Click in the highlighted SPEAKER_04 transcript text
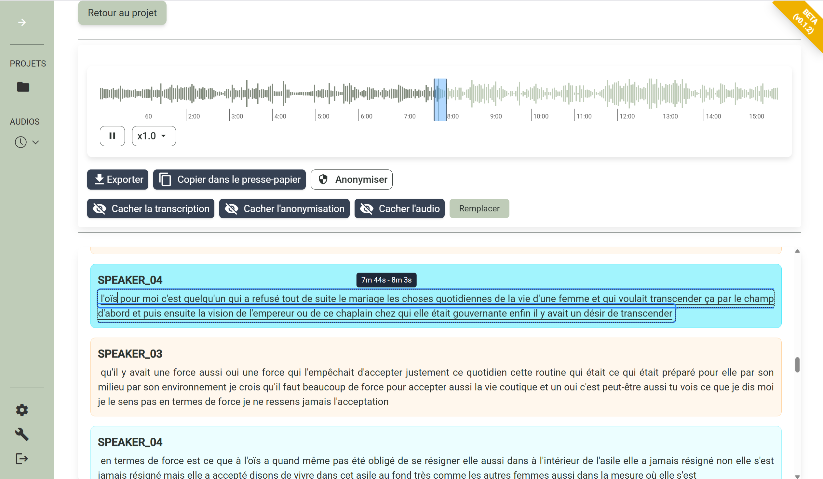This screenshot has width=823, height=479. pos(436,306)
